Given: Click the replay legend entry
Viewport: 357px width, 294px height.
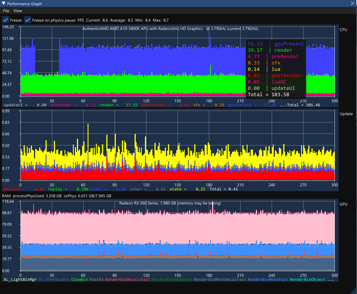Looking at the screenshot, I should (x=55, y=189).
